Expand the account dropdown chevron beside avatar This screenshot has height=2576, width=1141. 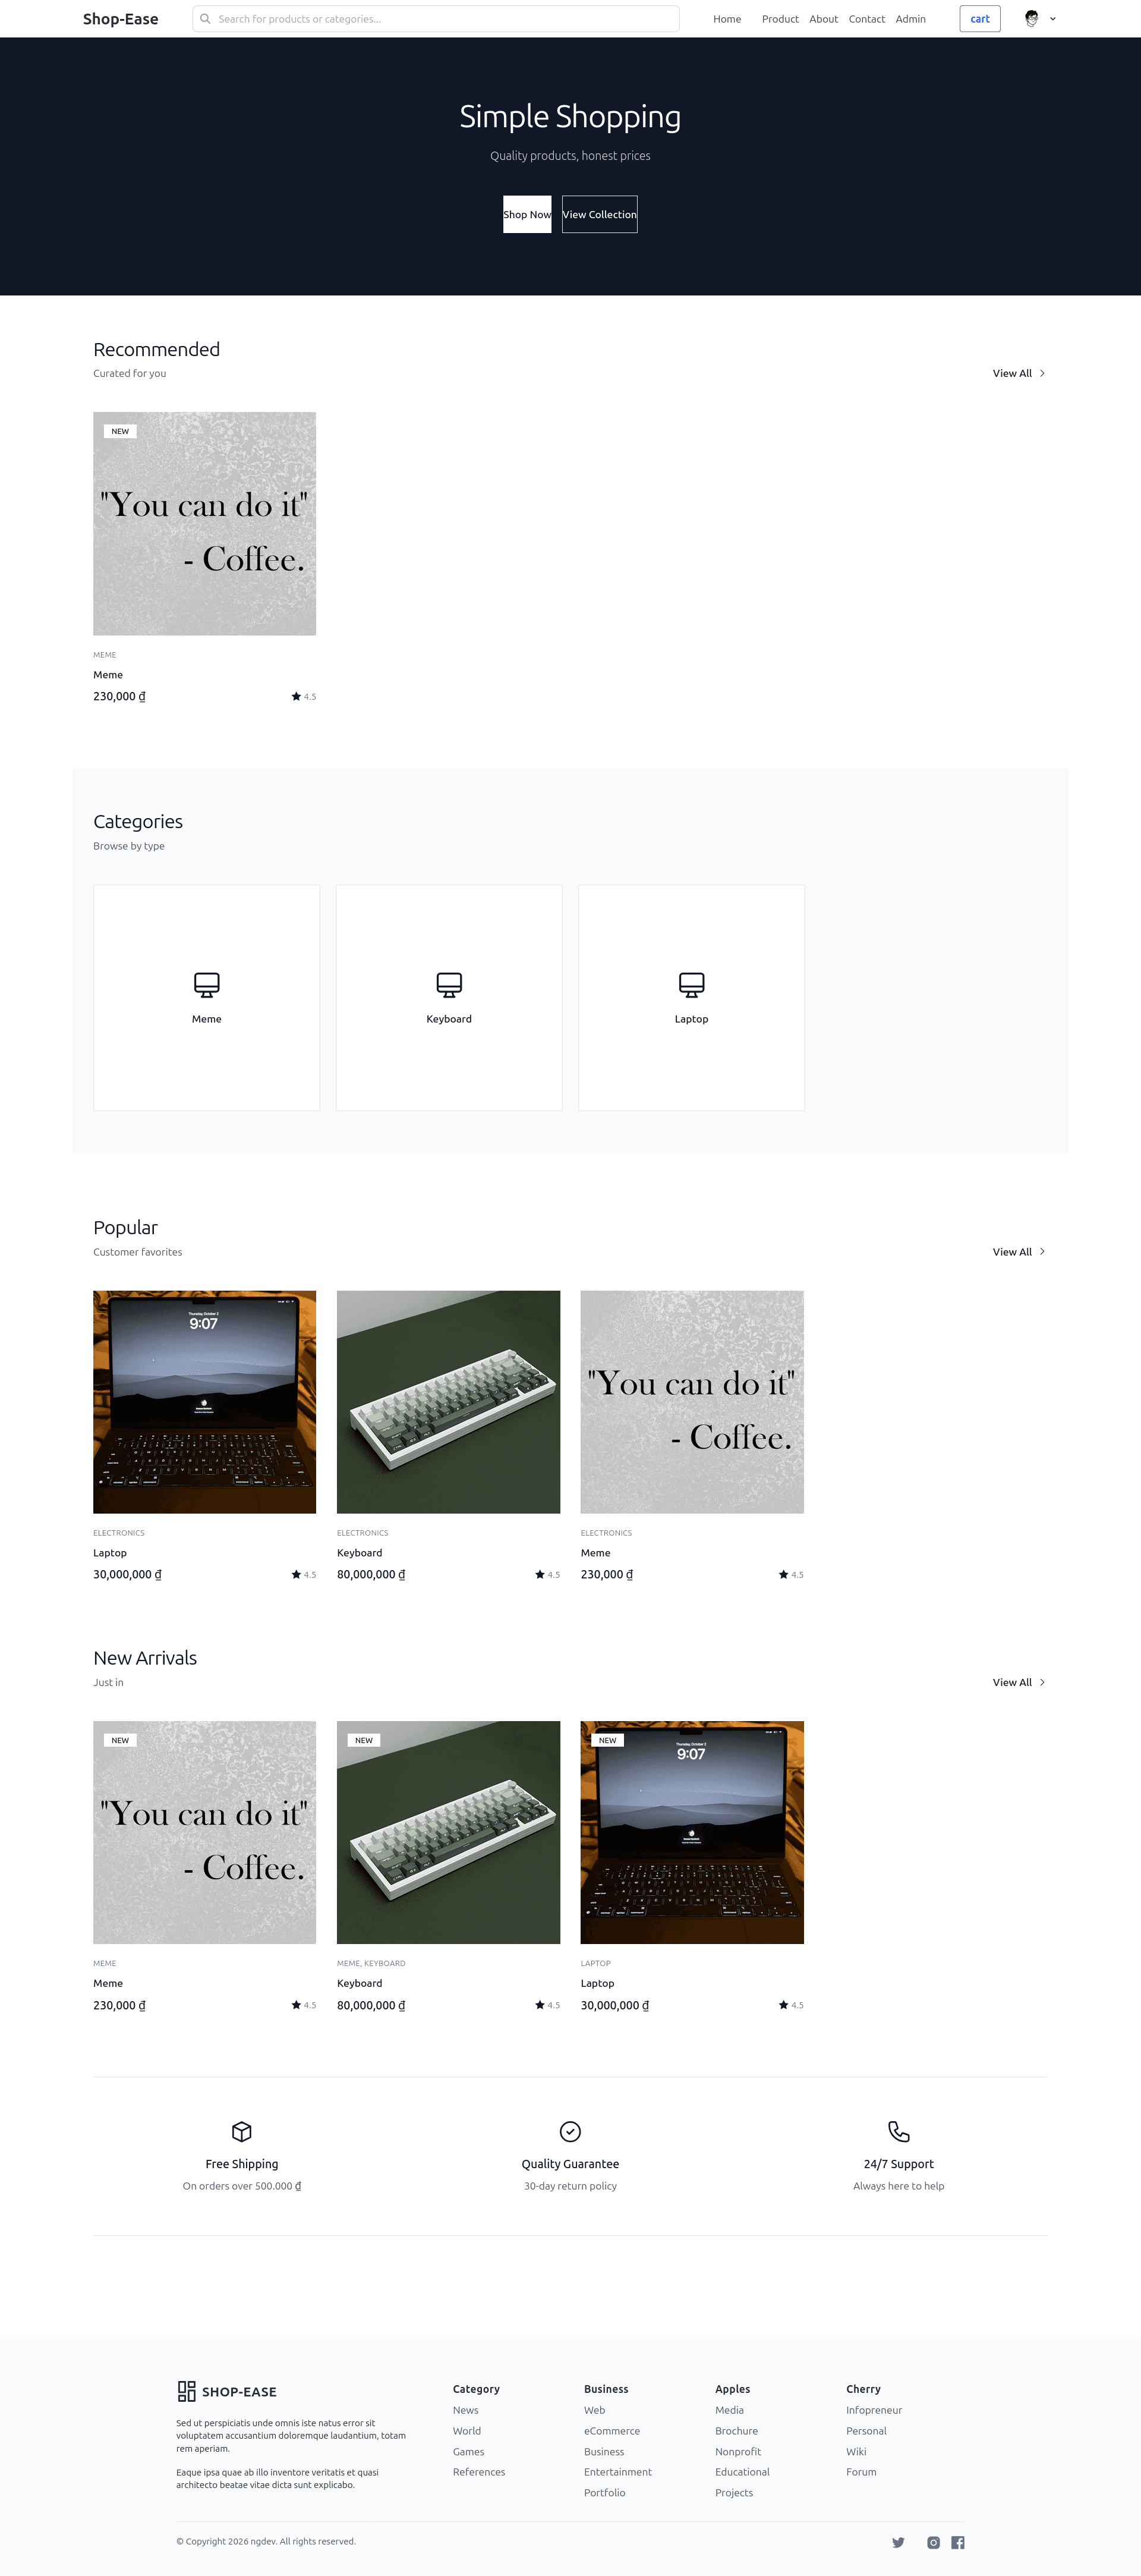coord(1053,18)
